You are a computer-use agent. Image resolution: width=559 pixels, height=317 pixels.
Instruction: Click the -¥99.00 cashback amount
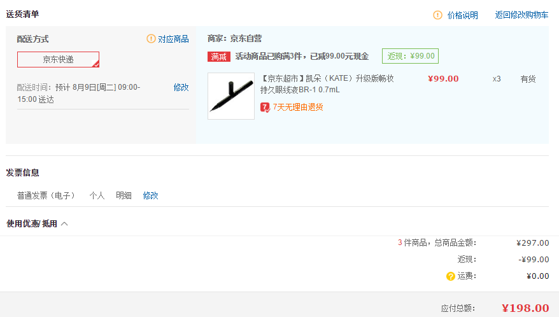(534, 259)
